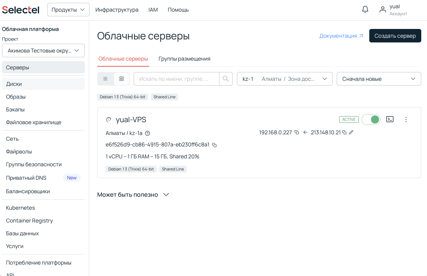The width and height of the screenshot is (427, 276).
Task: Click the Debian 13 filter tag above list
Action: [x=123, y=97]
